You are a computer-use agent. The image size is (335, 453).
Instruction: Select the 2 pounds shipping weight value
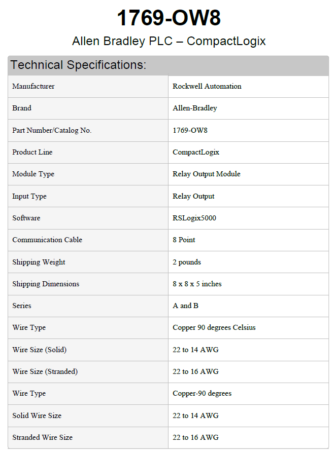[187, 262]
